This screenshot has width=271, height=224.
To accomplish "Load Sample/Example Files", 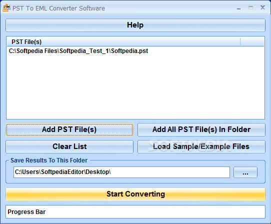I will pyautogui.click(x=201, y=146).
